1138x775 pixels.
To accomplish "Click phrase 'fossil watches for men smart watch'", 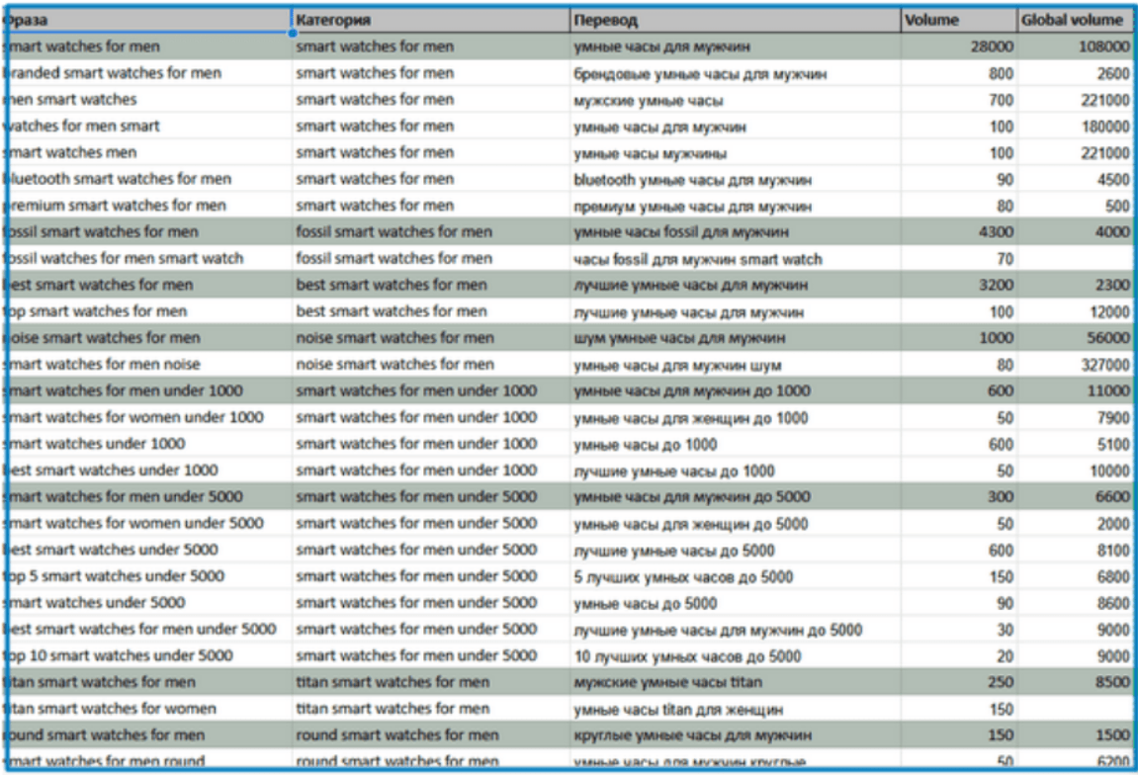I will pyautogui.click(x=148, y=258).
